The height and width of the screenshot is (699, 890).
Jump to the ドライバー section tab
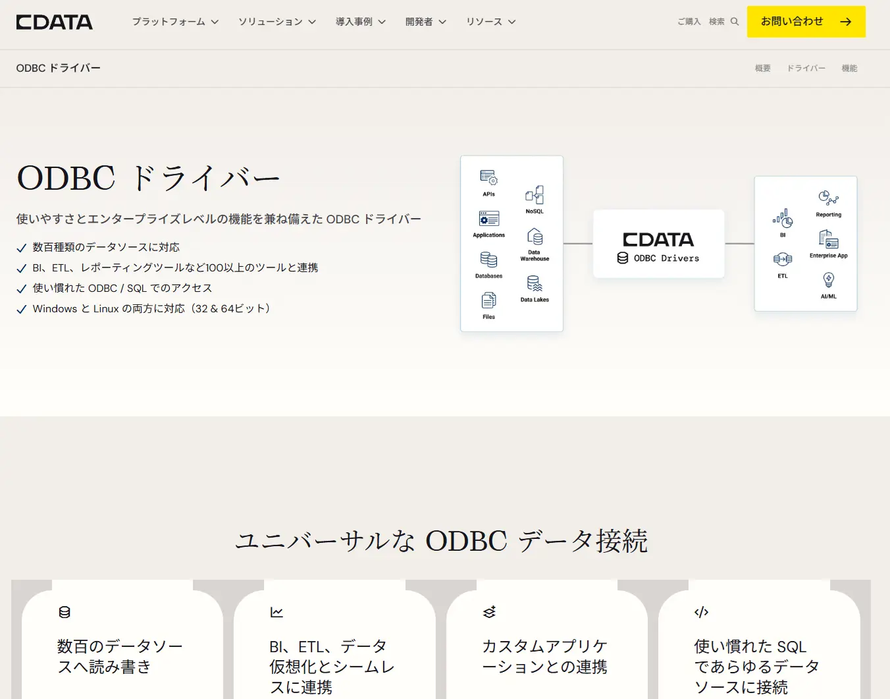[x=806, y=69]
